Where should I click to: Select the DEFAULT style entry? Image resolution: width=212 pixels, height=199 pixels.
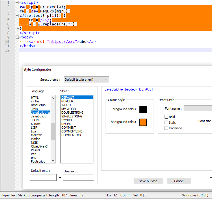click(77, 97)
